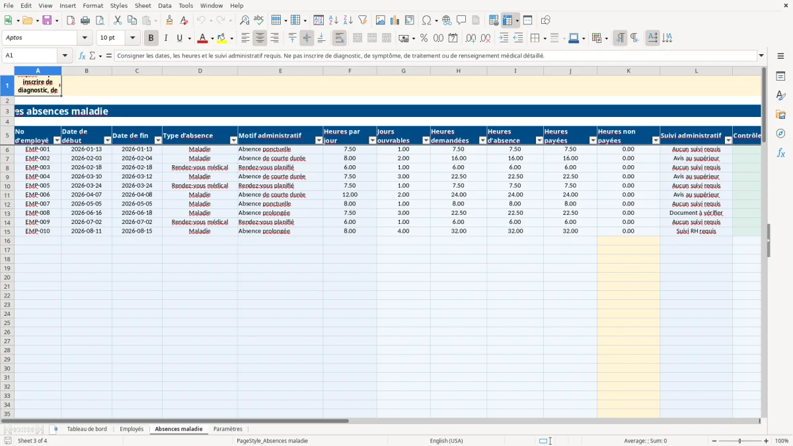Image resolution: width=793 pixels, height=446 pixels.
Task: Toggle Wrap Text
Action: (x=340, y=38)
